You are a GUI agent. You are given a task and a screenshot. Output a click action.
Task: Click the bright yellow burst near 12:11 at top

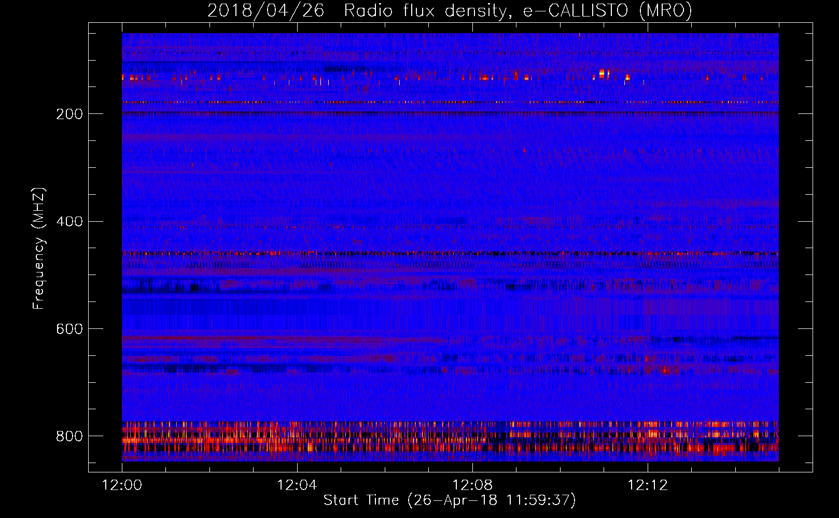[x=602, y=74]
